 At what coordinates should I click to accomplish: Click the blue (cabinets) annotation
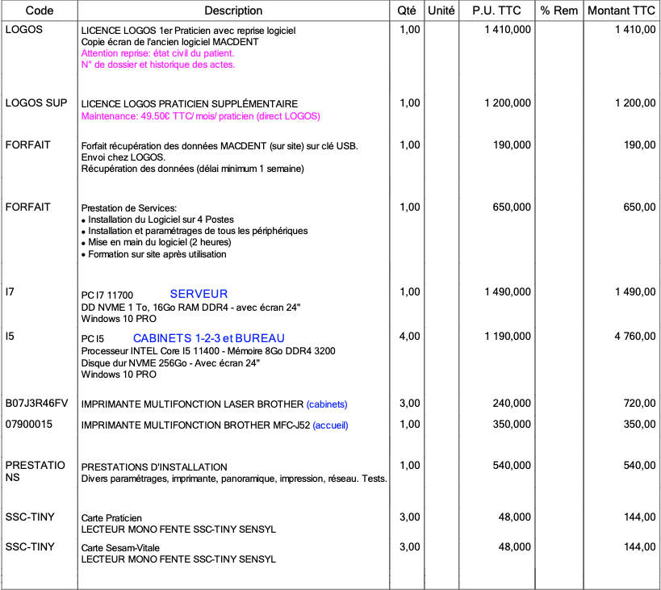click(333, 404)
